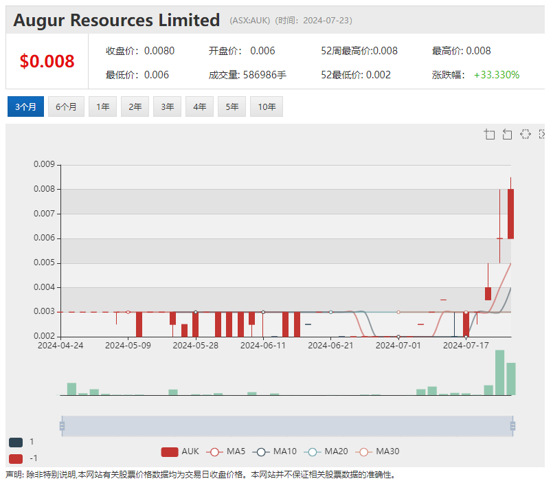Switch to the 2年 time range

point(135,107)
